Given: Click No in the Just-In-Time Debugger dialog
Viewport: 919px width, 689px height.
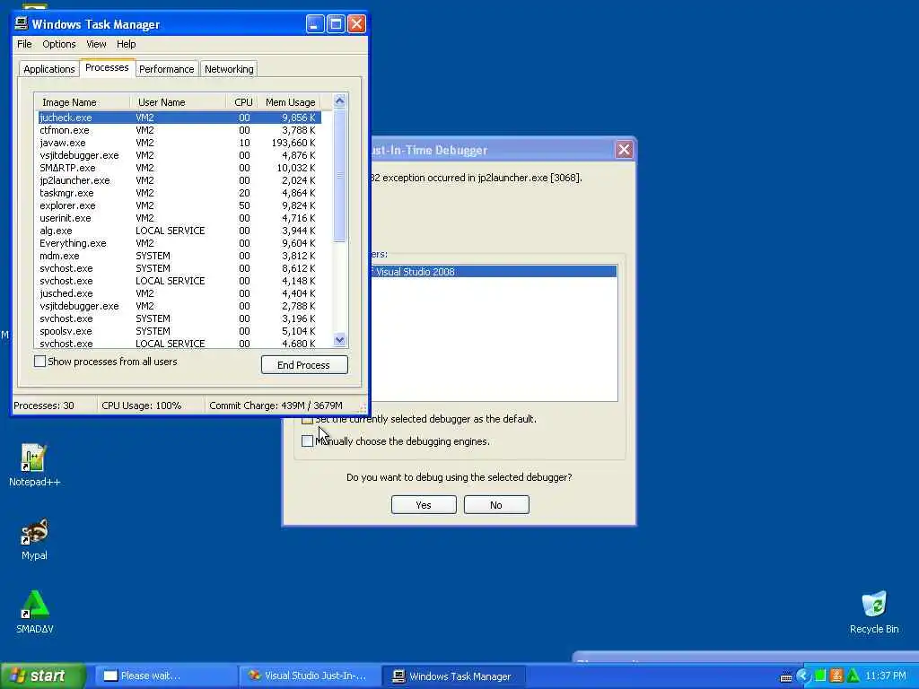Looking at the screenshot, I should 495,504.
